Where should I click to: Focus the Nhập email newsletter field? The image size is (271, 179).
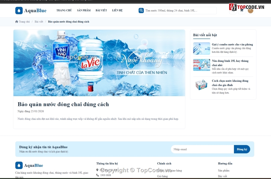(202, 149)
